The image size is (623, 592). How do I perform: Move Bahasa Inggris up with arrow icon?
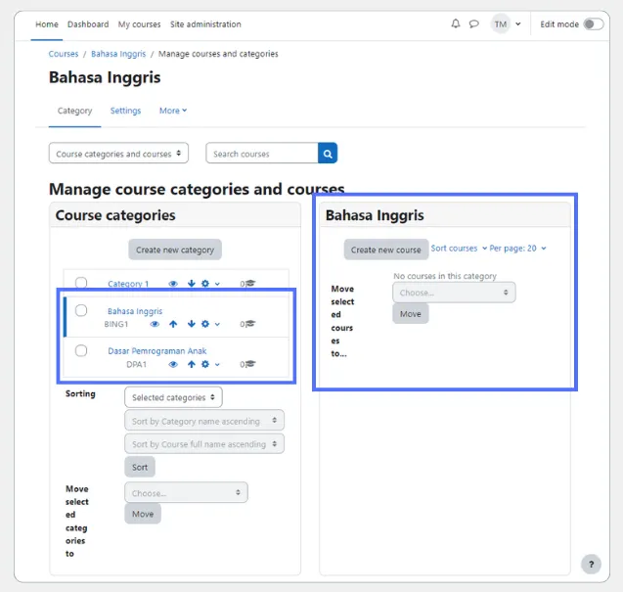(173, 324)
